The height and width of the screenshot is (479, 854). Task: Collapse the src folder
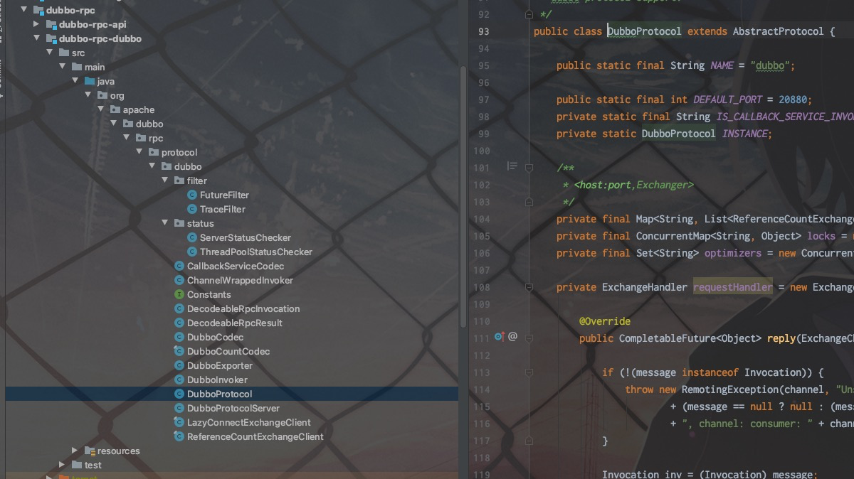(50, 53)
